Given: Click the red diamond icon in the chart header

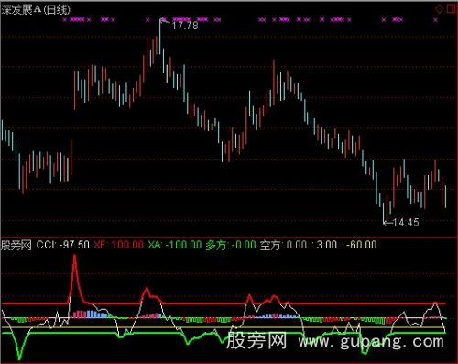Looking at the screenshot, I should click(x=439, y=9).
